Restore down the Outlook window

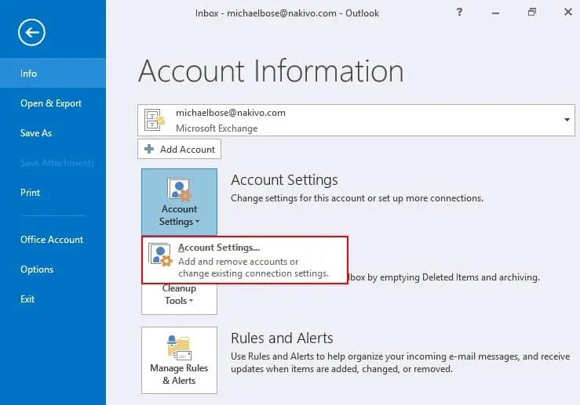pos(531,13)
